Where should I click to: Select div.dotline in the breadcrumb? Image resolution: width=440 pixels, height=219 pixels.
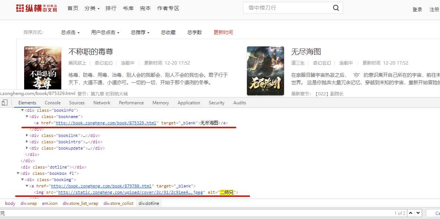pos(149,203)
